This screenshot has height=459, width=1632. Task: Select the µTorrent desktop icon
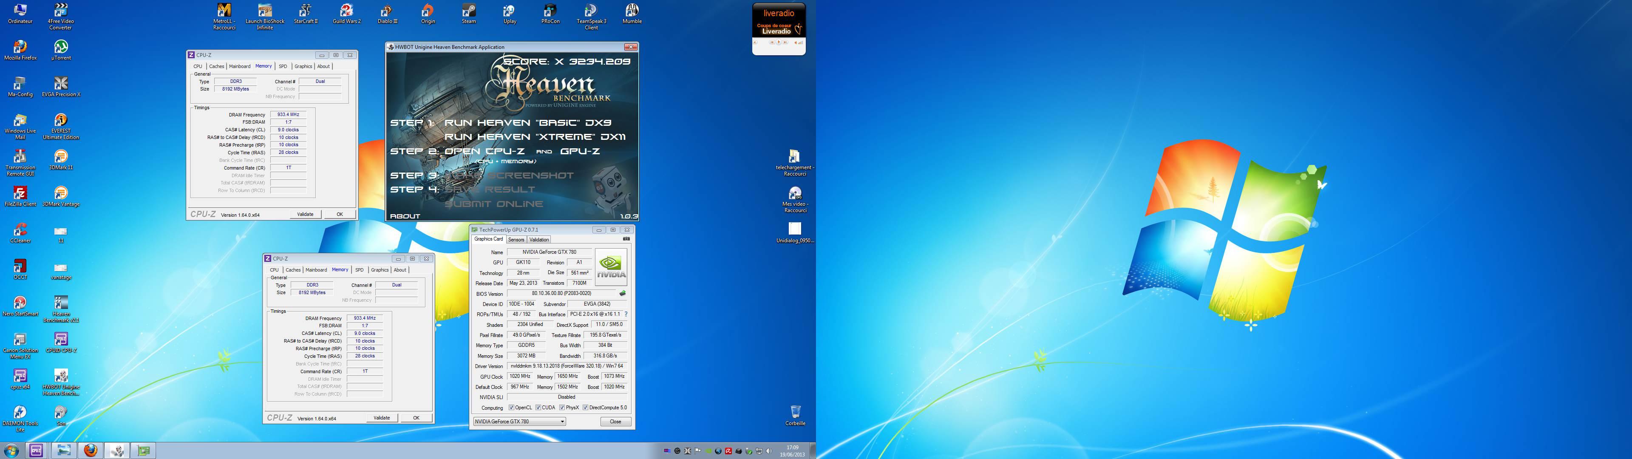coord(61,51)
